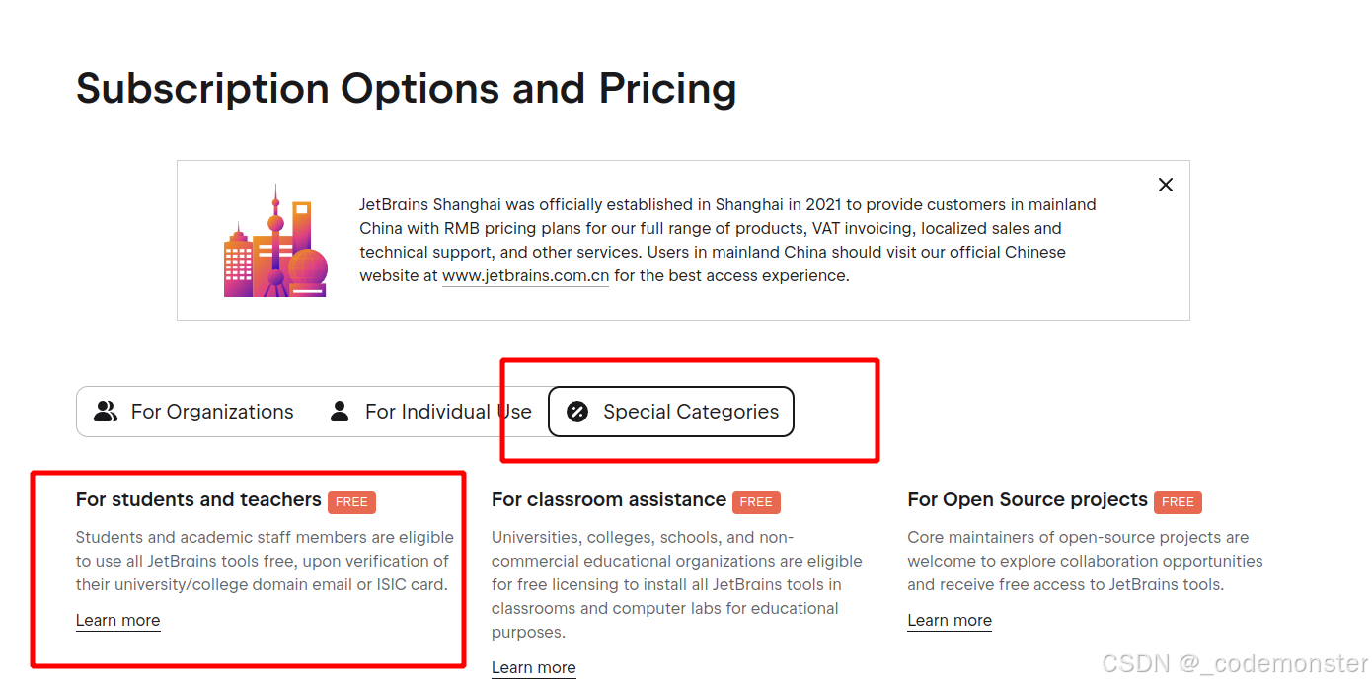This screenshot has height=686, width=1372.
Task: Click the FREE badge beside Open Source projects
Action: pos(1178,501)
